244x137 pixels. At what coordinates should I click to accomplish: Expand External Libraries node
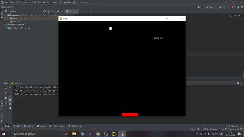[x=5, y=25]
